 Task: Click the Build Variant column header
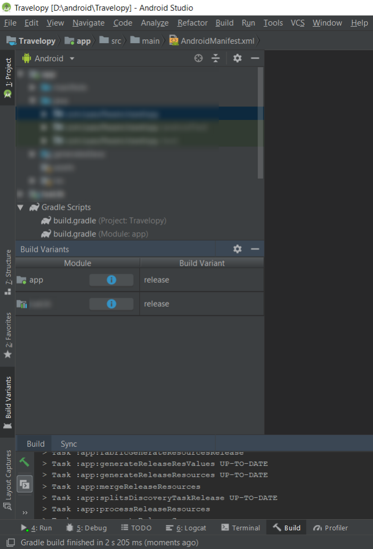click(202, 263)
